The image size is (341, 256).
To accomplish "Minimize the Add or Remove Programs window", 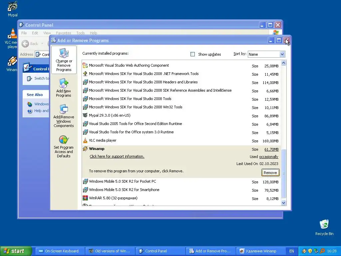I will [x=271, y=40].
